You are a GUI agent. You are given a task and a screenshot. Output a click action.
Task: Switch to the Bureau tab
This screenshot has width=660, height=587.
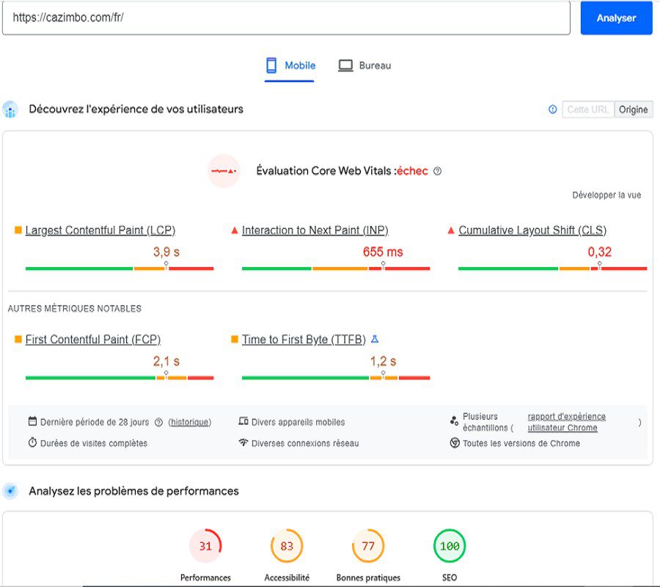click(364, 66)
